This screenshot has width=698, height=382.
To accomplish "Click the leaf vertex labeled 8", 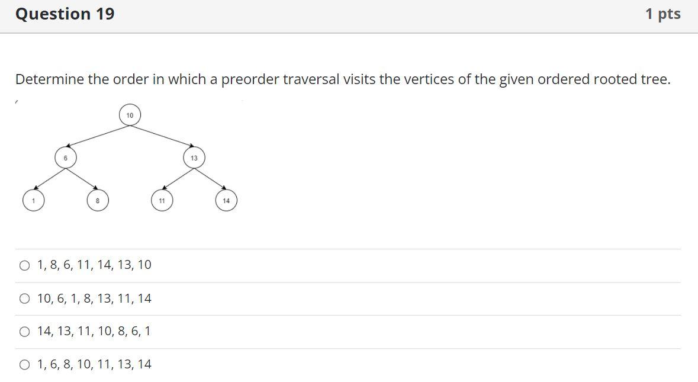I will 97,200.
